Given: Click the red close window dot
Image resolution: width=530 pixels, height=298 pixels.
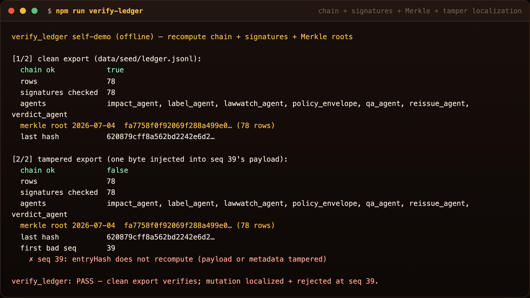Looking at the screenshot, I should [11, 11].
